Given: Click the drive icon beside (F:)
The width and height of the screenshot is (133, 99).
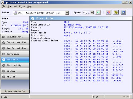Looking at the screenshot, I should pyautogui.click(x=15, y=13).
